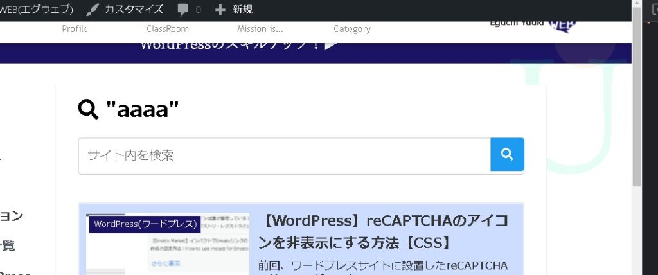Expand the Category navigation menu

pyautogui.click(x=351, y=29)
